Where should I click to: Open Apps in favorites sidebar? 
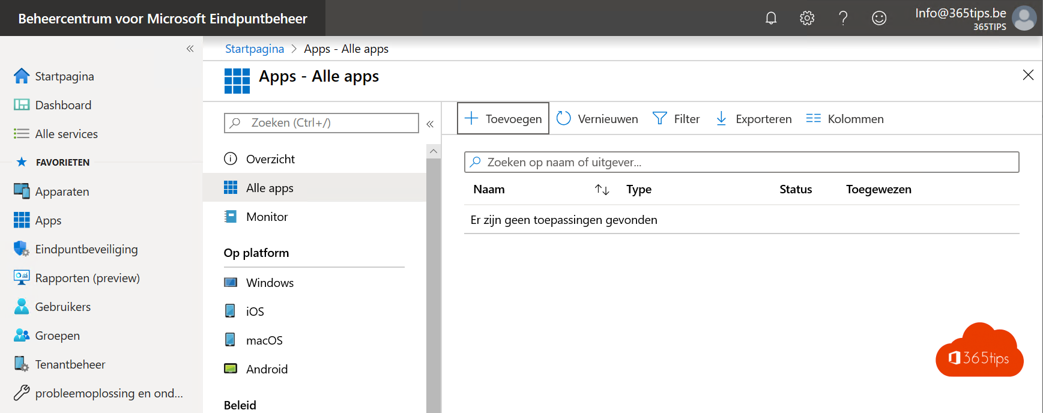[x=48, y=220]
